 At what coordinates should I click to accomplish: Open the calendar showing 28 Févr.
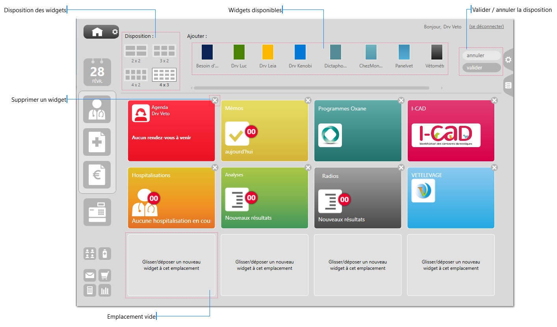97,72
